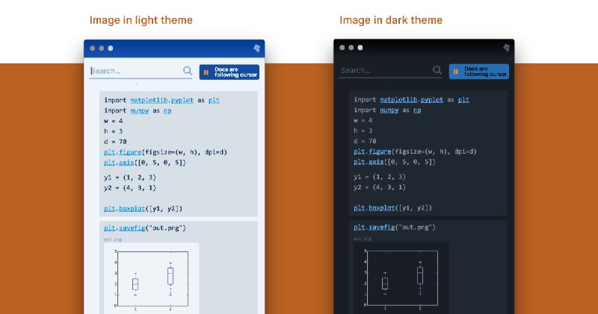Open the savefig link in light theme code
This screenshot has width=598, height=314.
point(132,228)
